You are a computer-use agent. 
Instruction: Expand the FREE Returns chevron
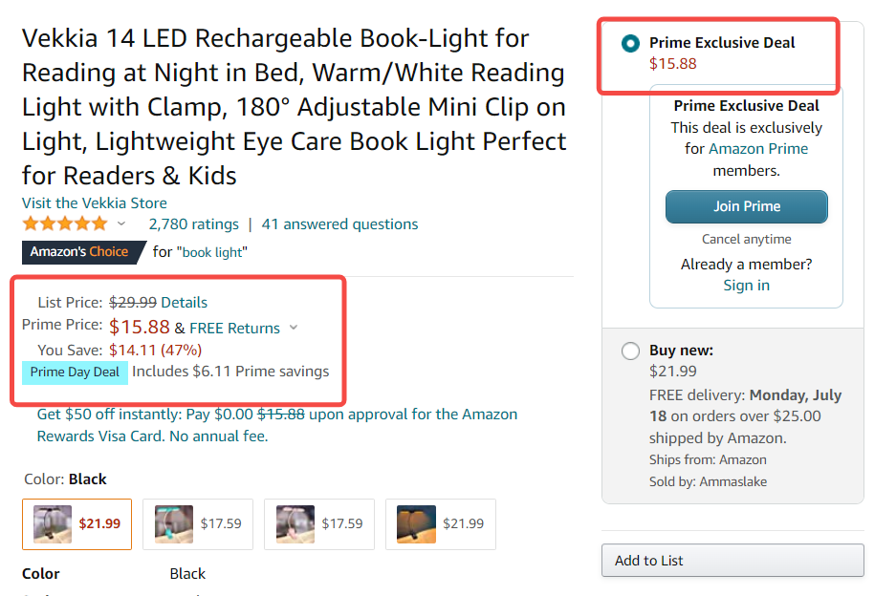pos(294,328)
